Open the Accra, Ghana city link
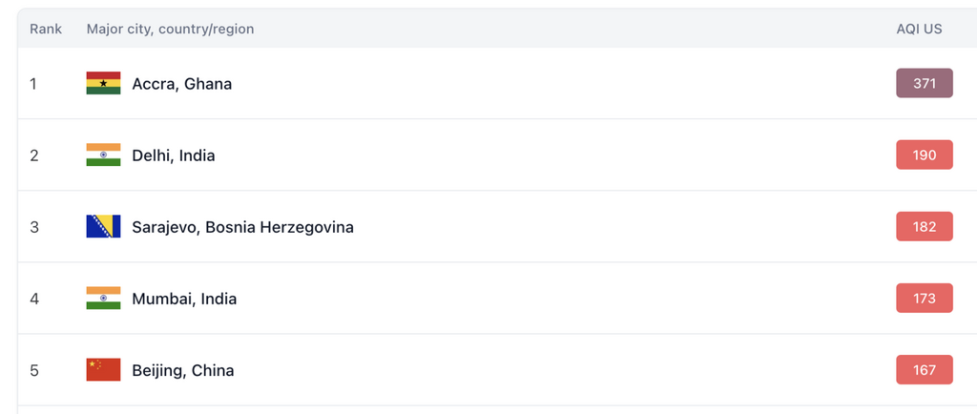The height and width of the screenshot is (414, 977). (x=182, y=83)
